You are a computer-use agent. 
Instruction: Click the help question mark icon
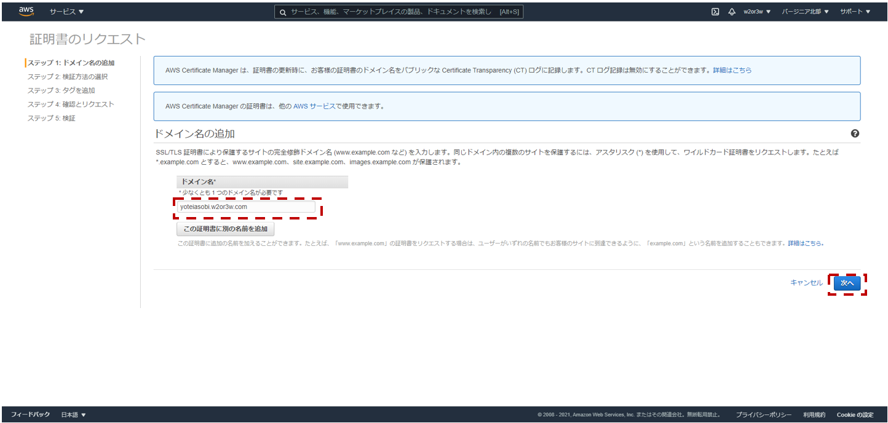(855, 133)
